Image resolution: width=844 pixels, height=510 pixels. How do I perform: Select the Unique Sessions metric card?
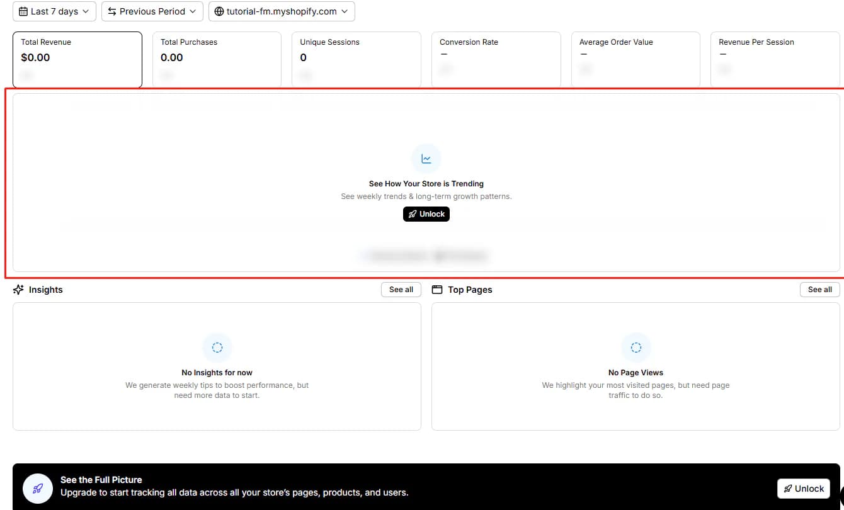pyautogui.click(x=356, y=60)
